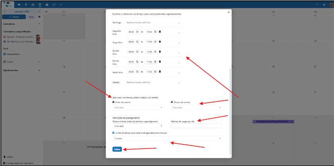Image resolution: width=334 pixels, height=166 pixels.
Task: Click the Hoje button in sidebar
Action: point(31,17)
